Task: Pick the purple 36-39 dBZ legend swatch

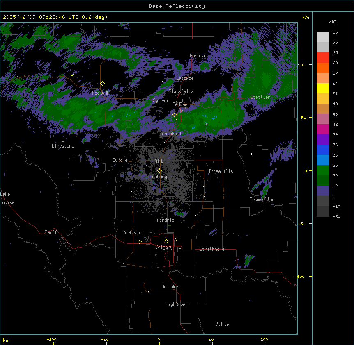Action: click(323, 140)
